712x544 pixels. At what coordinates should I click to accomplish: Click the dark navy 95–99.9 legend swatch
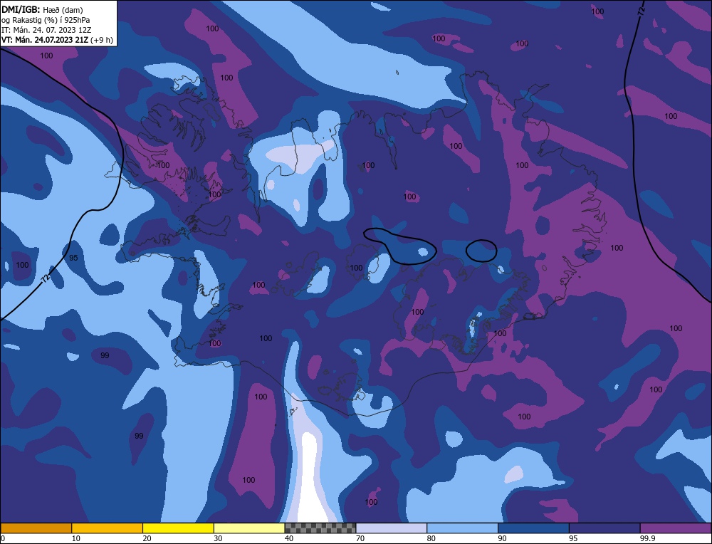pyautogui.click(x=604, y=528)
